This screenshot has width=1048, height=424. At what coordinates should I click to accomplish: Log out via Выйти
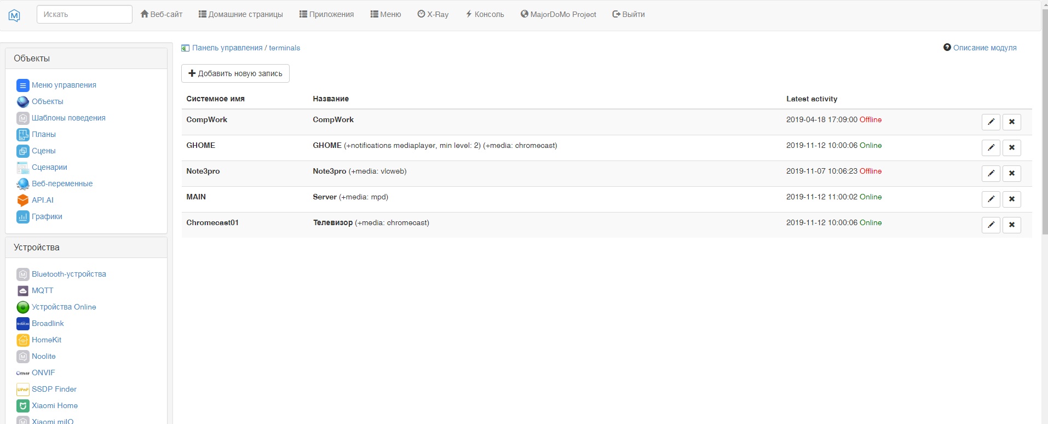pyautogui.click(x=629, y=14)
